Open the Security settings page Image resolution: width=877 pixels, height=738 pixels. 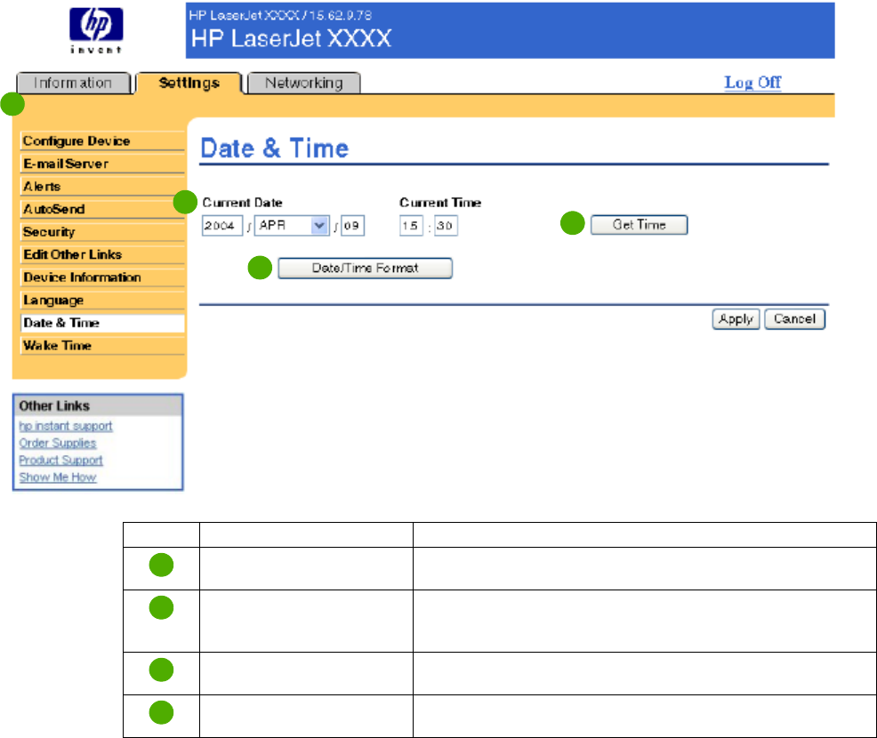point(50,232)
